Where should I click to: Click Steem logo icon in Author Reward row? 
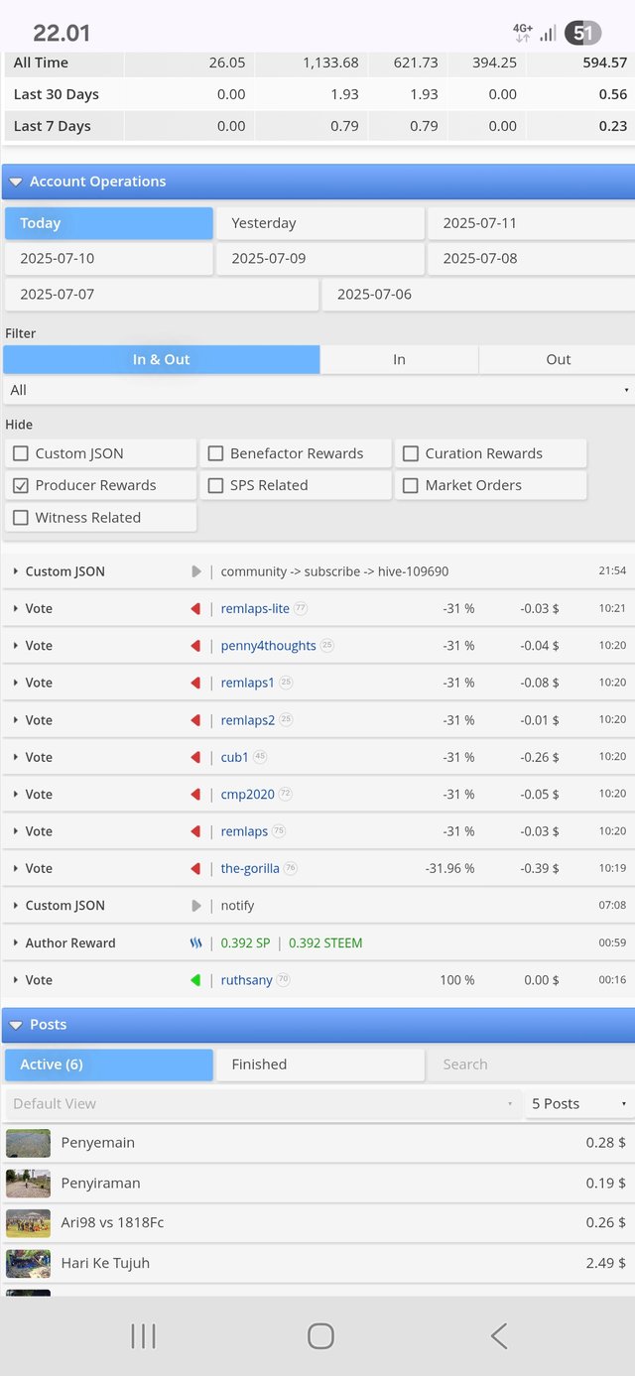[x=195, y=943]
